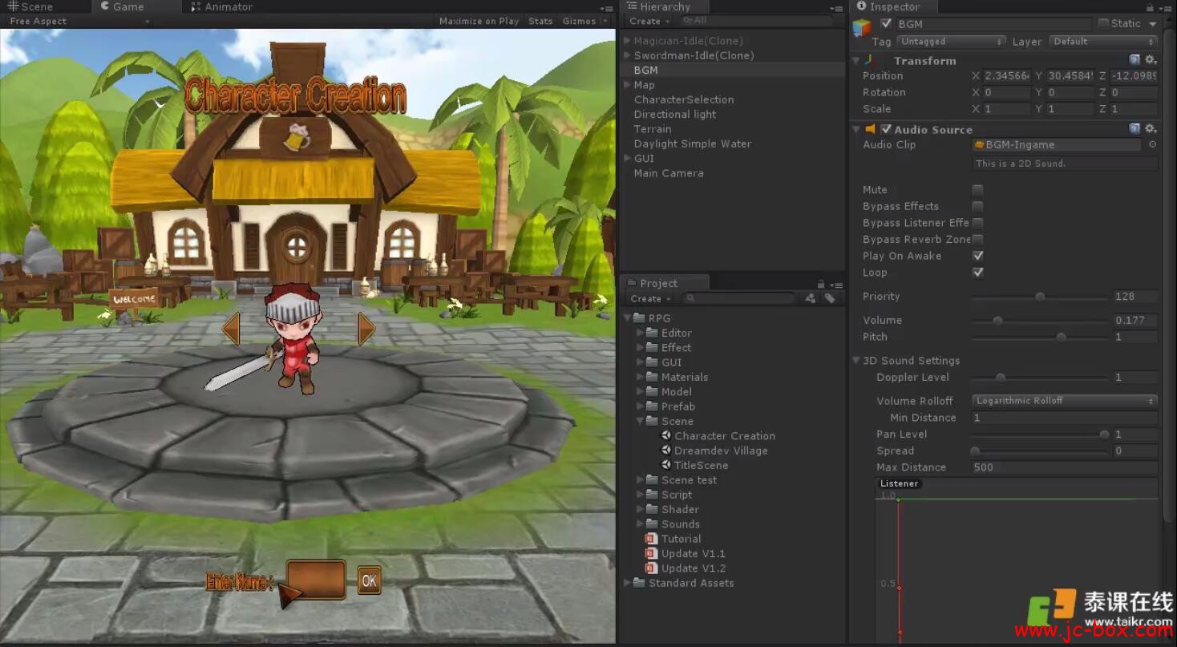The width and height of the screenshot is (1177, 647).
Task: Enable the Mute checkbox
Action: (x=977, y=190)
